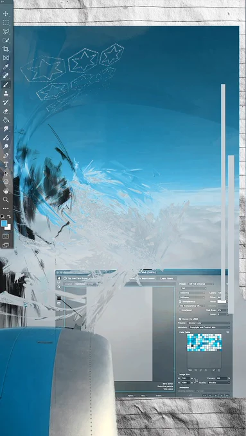246x436 pixels.
Task: Switch to the Original preview tab
Action: 68,284
